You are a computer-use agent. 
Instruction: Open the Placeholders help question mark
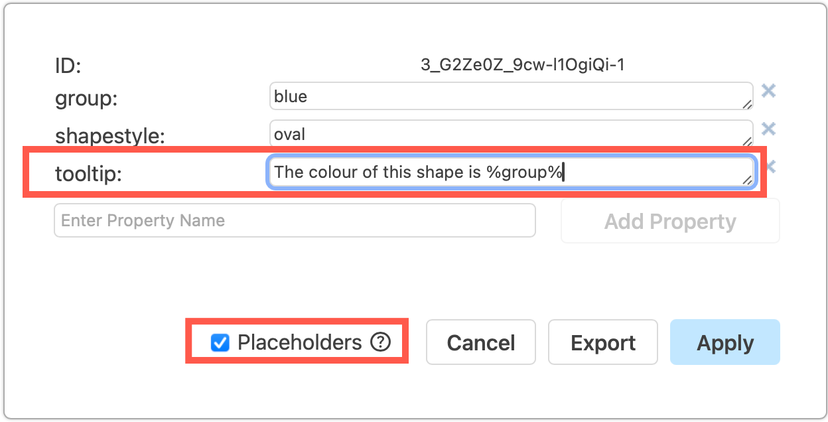pos(379,342)
